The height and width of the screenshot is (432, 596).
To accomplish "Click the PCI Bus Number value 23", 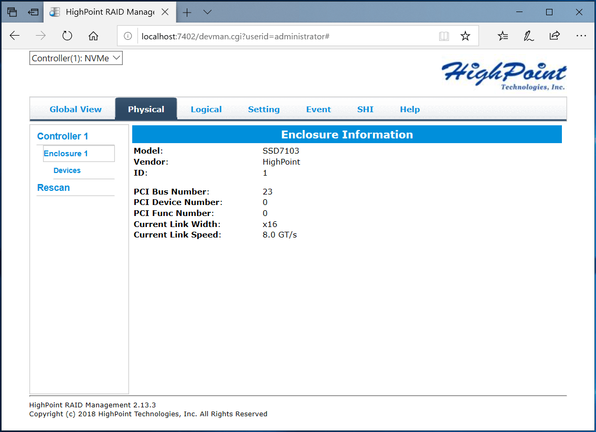I will coord(267,191).
